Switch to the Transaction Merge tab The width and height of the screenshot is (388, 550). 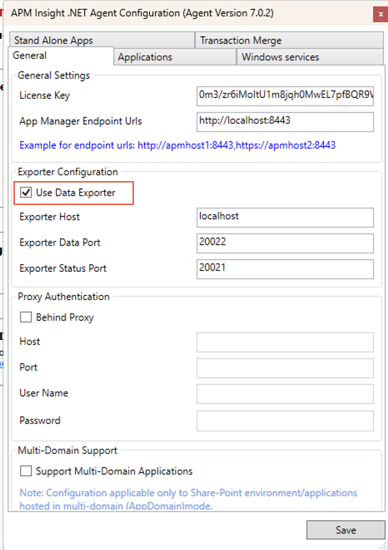coord(289,40)
